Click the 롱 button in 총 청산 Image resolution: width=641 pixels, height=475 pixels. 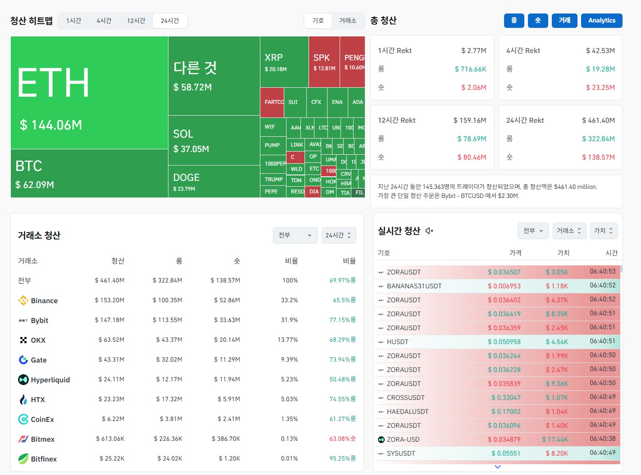tap(514, 20)
